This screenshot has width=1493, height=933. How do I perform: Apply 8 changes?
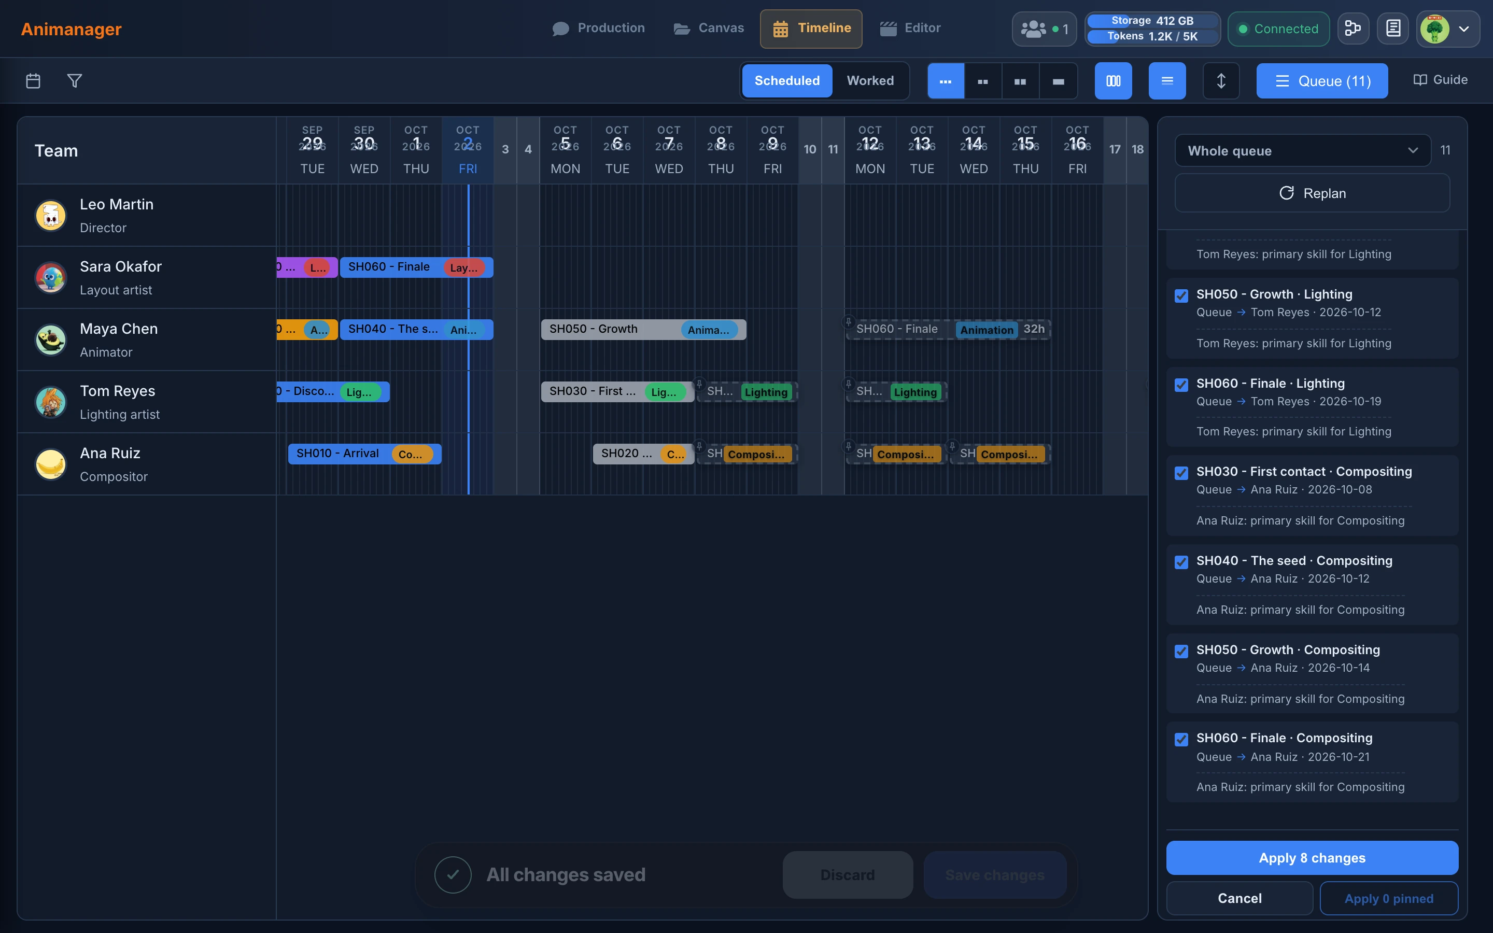click(x=1312, y=858)
